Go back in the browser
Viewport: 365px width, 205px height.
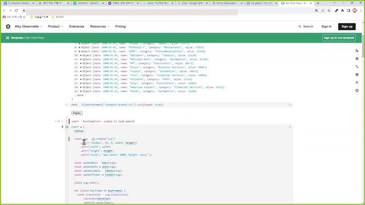(x=4, y=10)
